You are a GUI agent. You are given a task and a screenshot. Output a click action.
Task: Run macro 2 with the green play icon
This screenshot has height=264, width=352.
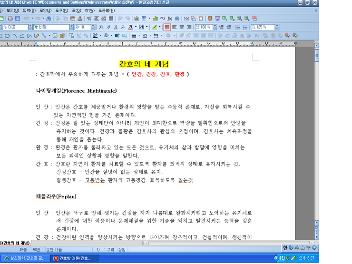click(232, 19)
